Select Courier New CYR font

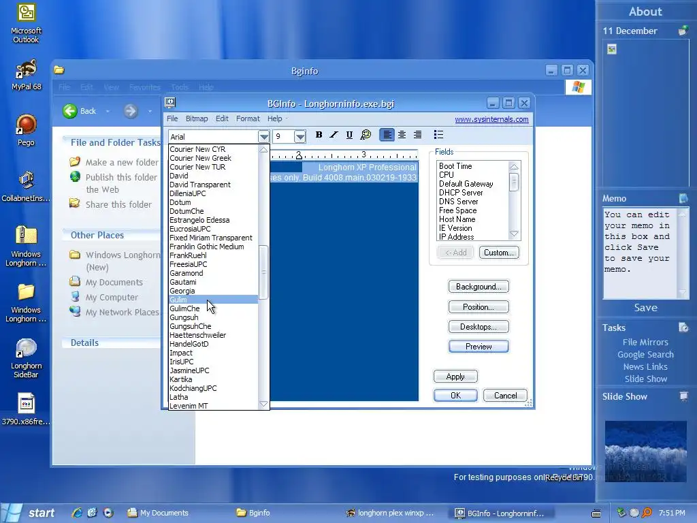point(213,149)
